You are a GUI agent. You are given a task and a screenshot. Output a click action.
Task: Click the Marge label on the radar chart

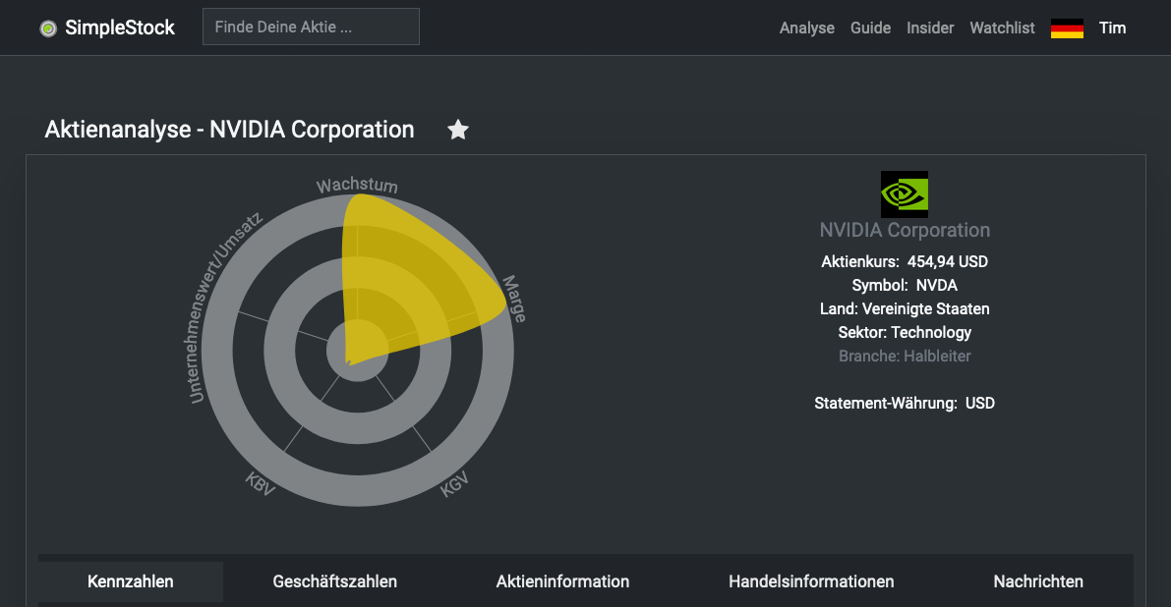[514, 299]
